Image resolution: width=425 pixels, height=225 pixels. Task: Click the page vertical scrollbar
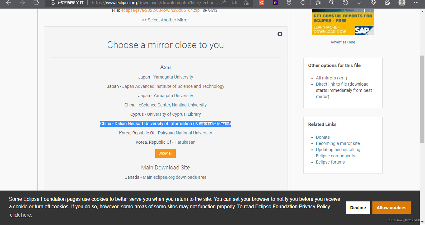click(422, 100)
